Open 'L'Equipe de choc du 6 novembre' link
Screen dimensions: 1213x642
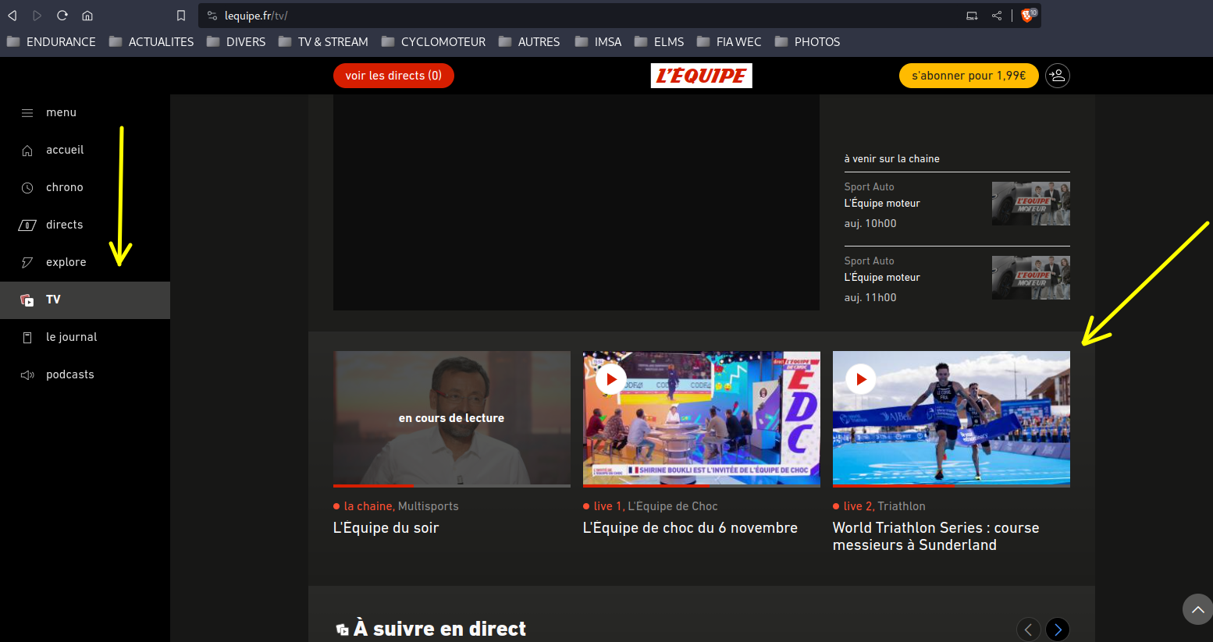tap(690, 528)
